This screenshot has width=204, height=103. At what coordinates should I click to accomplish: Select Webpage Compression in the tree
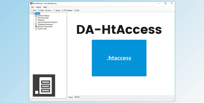click(45, 24)
